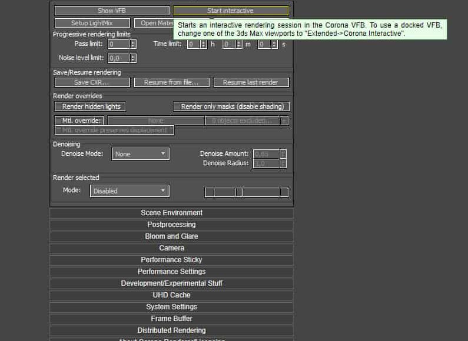The width and height of the screenshot is (468, 341).
Task: Click the Show VFB button
Action: tap(112, 11)
